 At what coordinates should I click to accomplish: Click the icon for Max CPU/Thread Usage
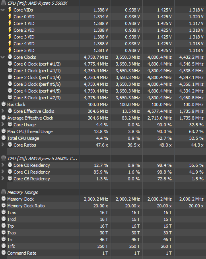tap(4, 131)
